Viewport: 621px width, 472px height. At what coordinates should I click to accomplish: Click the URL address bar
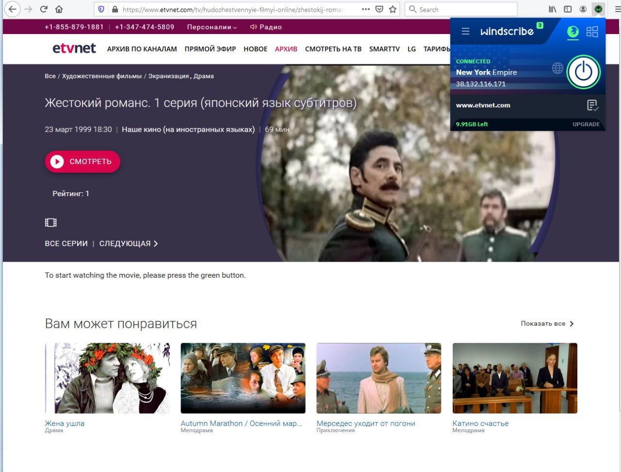[233, 9]
